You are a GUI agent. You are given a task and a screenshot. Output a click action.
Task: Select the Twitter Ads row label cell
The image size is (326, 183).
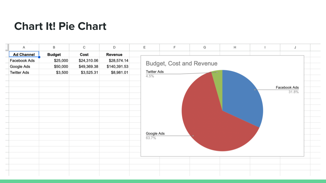click(x=24, y=73)
